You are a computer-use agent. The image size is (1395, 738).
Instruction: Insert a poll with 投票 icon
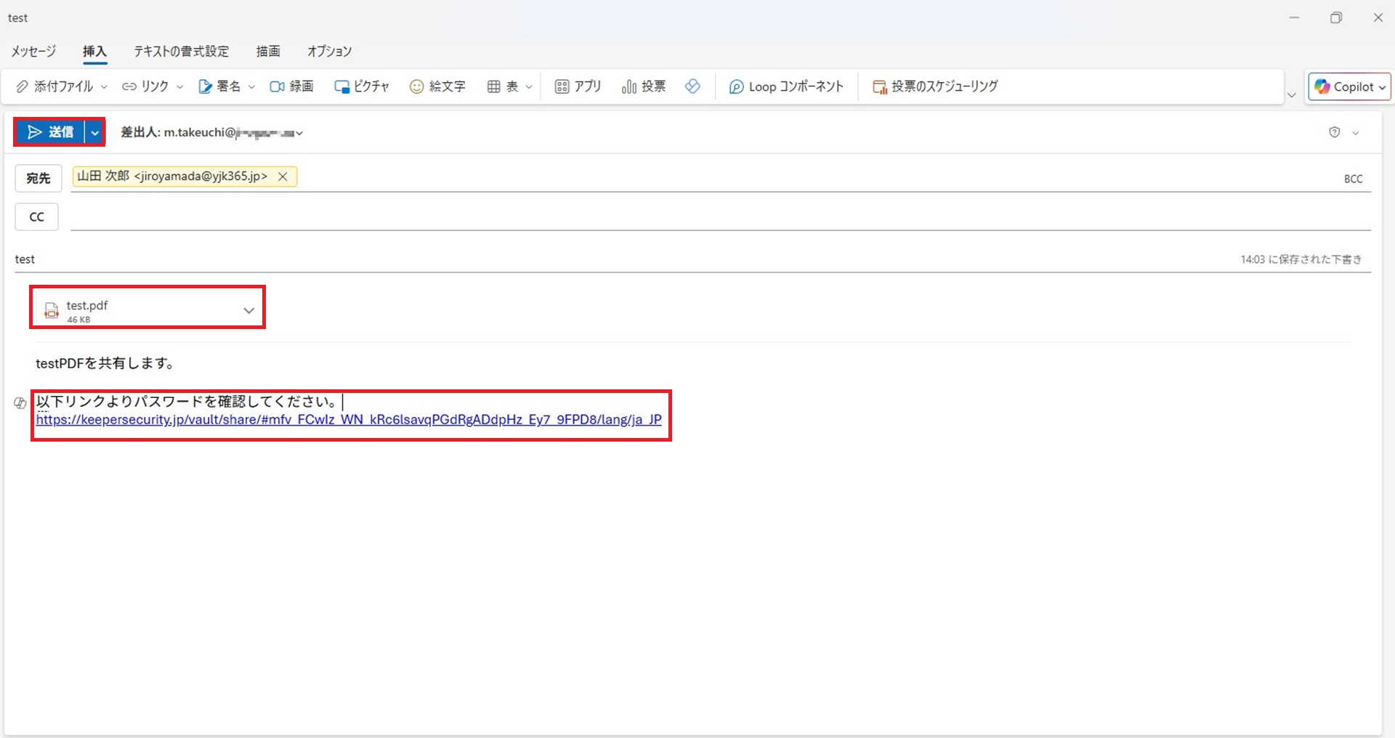629,86
